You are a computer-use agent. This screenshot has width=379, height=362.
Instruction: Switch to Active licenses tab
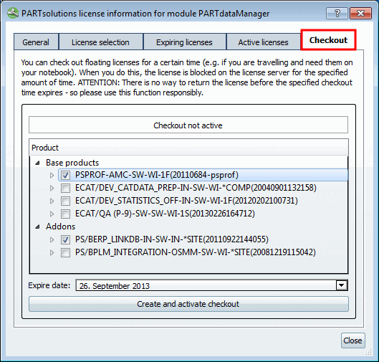tap(263, 42)
